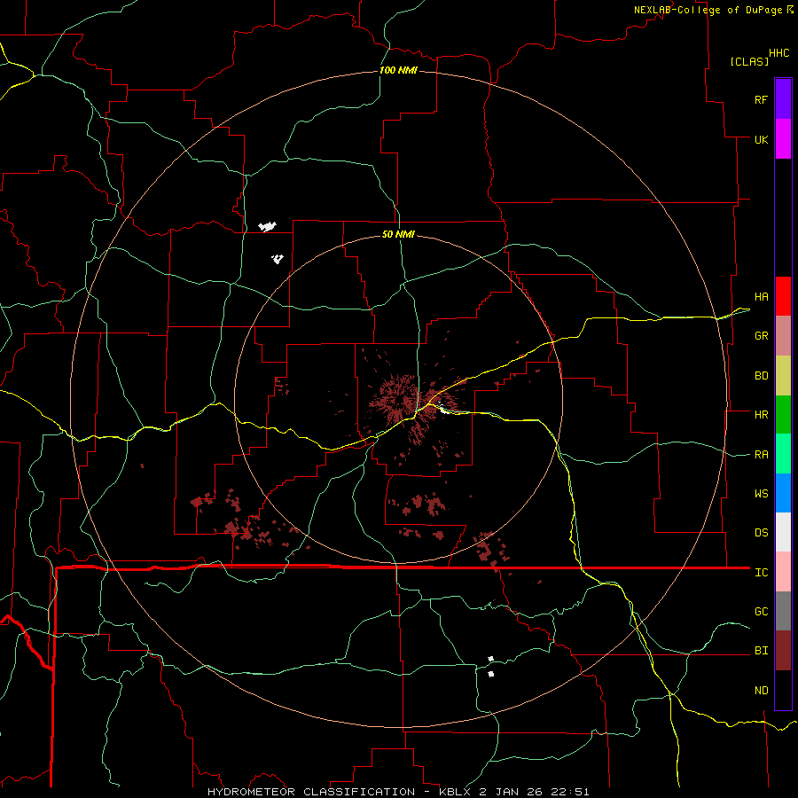The height and width of the screenshot is (798, 798).
Task: Click the GC legend label
Action: (x=761, y=612)
